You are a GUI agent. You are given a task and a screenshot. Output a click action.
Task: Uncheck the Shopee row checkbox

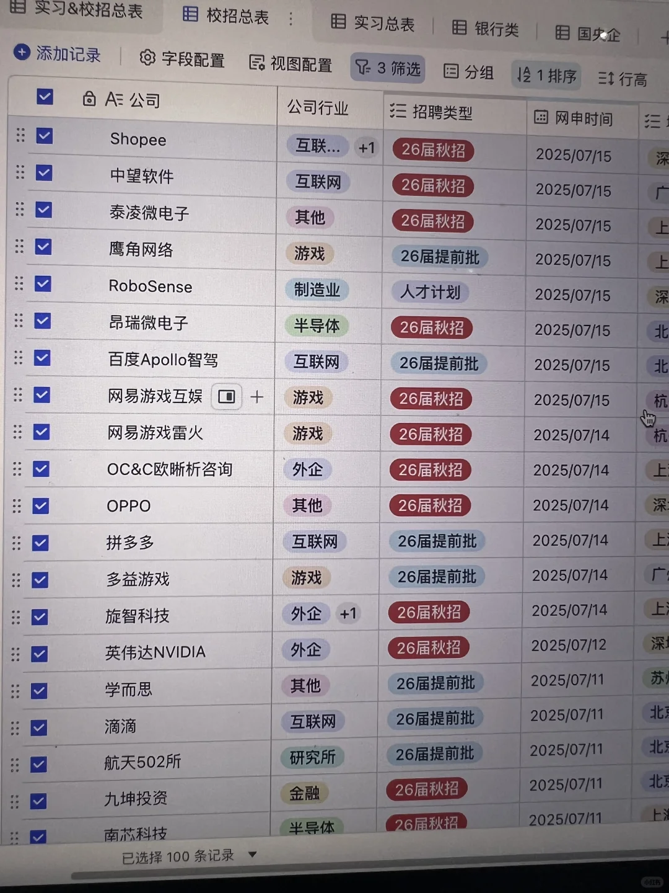click(x=44, y=135)
